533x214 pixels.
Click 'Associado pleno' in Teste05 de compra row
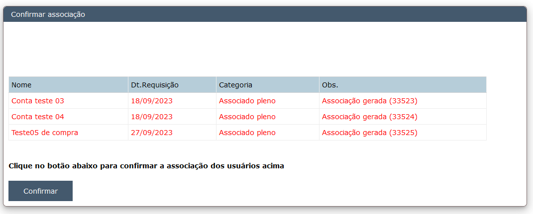247,133
